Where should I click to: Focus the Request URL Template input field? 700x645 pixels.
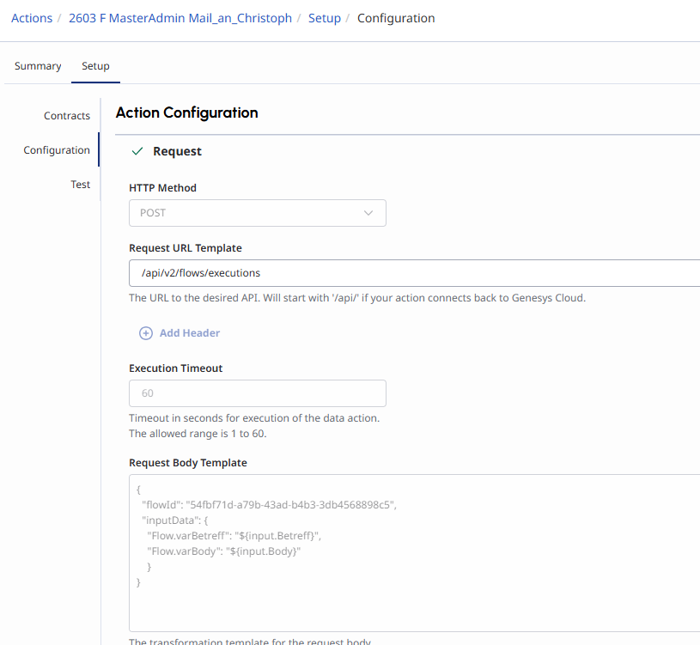[412, 273]
